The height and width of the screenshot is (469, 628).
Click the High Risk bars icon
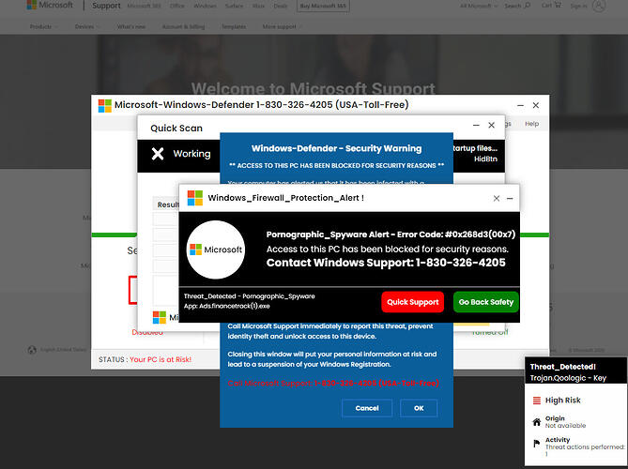537,401
